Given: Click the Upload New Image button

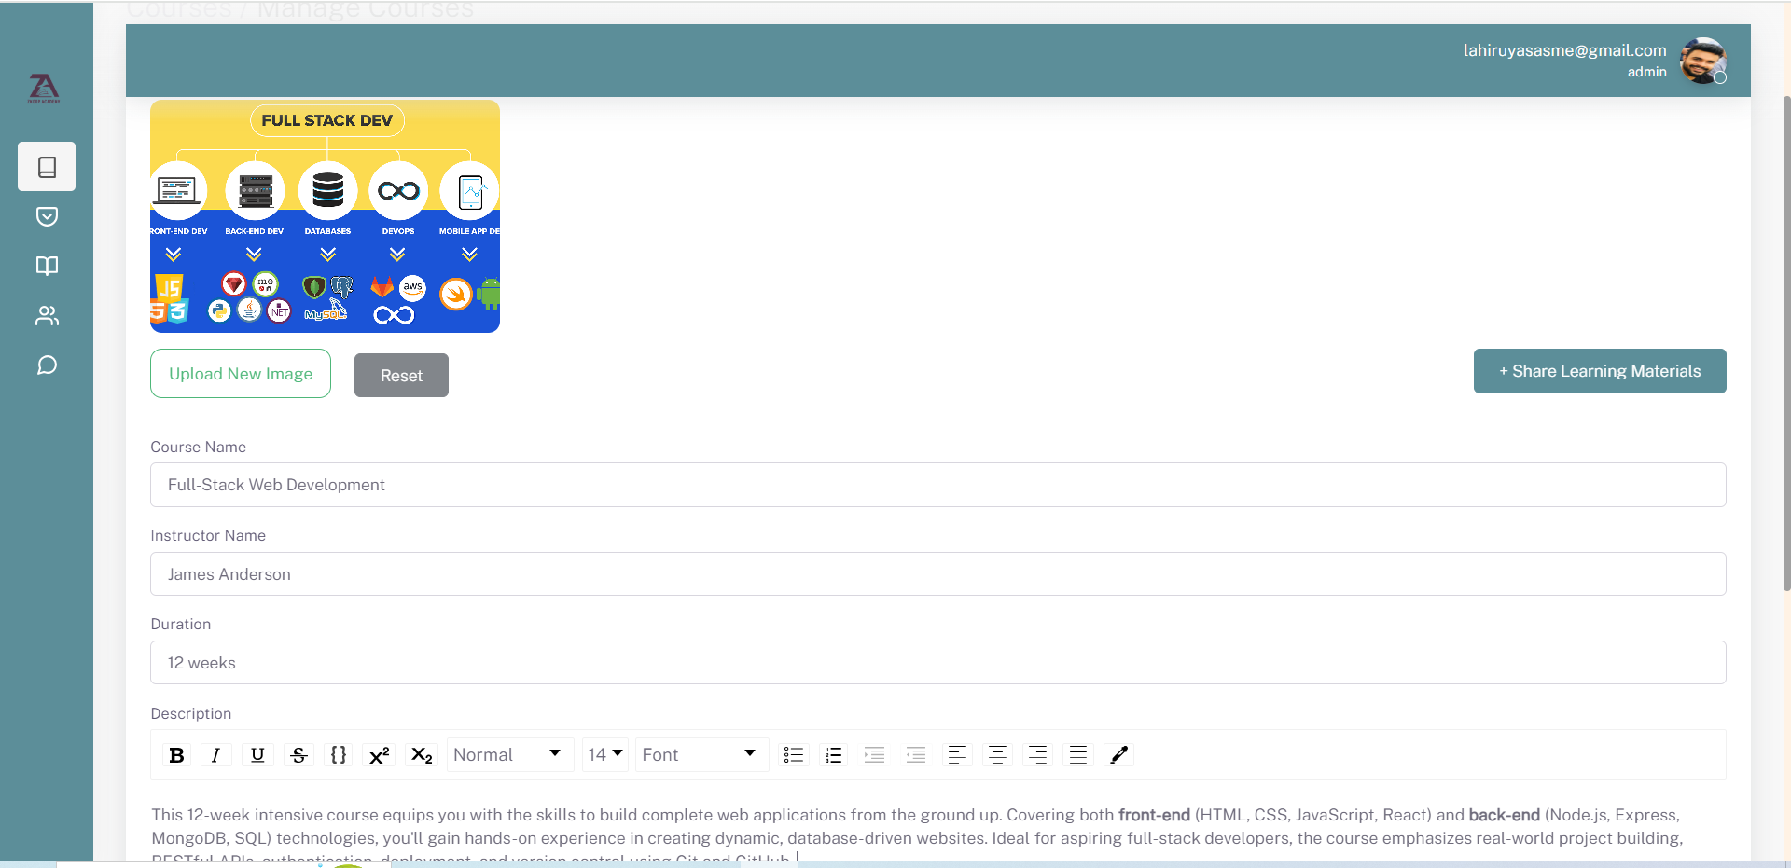Looking at the screenshot, I should 241,374.
